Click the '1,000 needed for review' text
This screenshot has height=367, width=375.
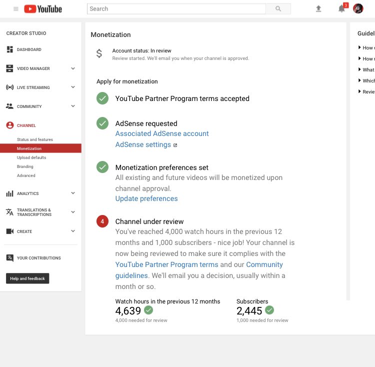coord(262,320)
